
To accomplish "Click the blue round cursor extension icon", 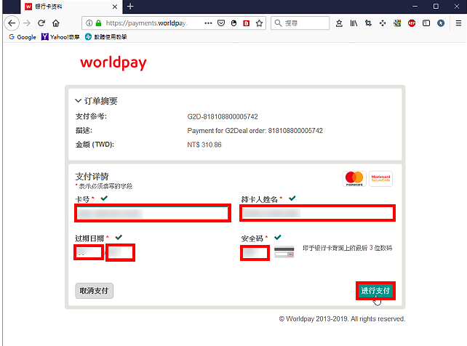I will [441, 23].
